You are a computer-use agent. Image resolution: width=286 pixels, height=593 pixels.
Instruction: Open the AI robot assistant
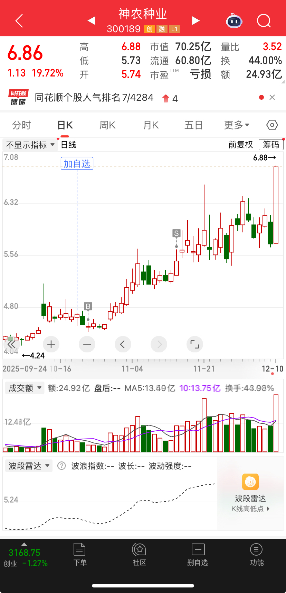234,21
